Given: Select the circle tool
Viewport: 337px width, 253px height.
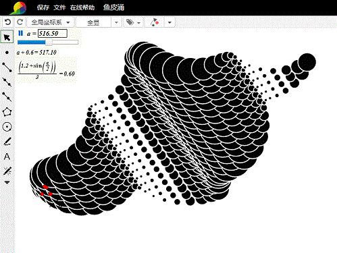Looking at the screenshot, I should coord(7,127).
